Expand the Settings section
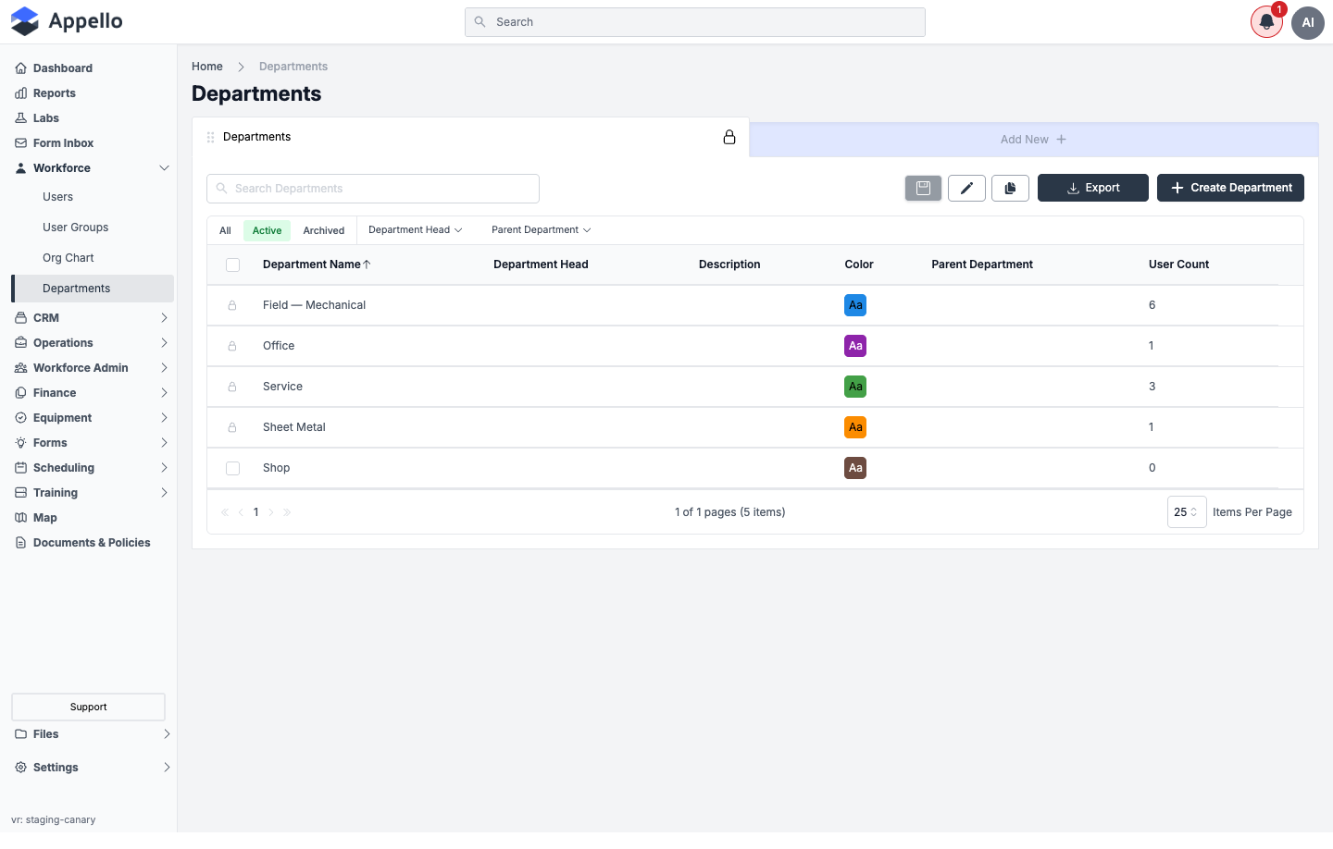The width and height of the screenshot is (1333, 849). point(93,768)
